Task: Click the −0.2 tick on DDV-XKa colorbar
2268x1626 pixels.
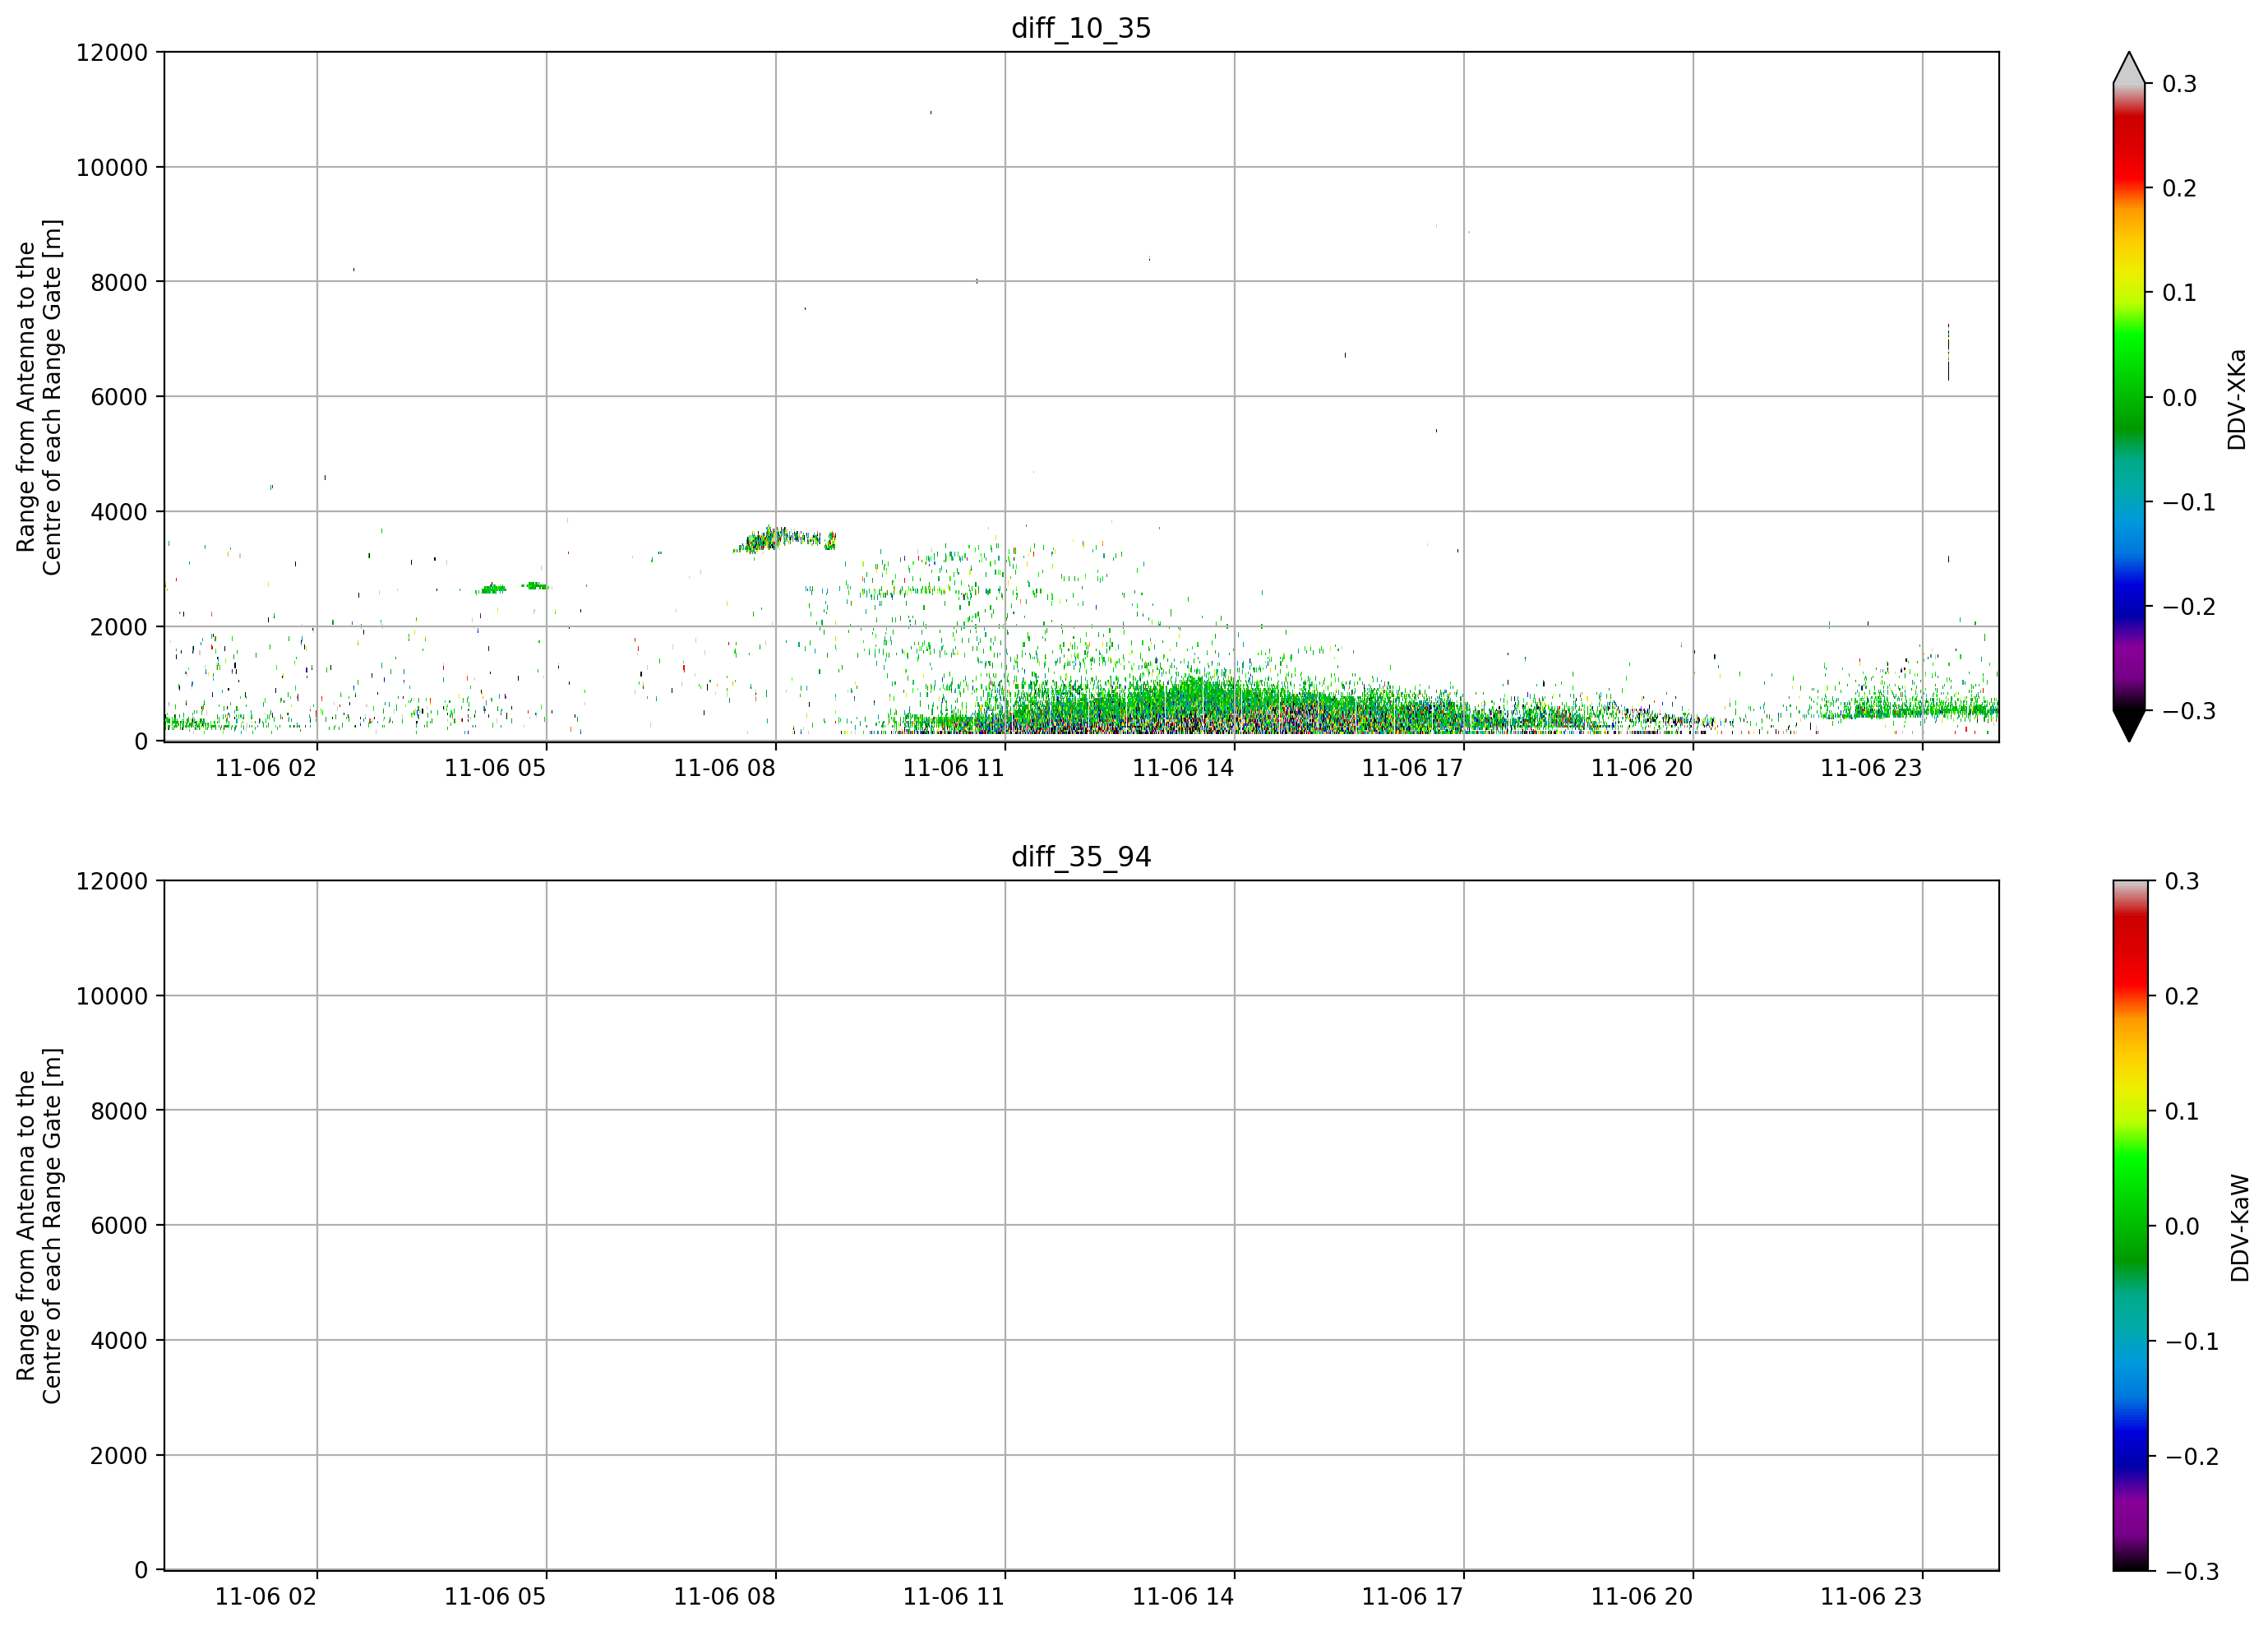Action: click(2189, 607)
